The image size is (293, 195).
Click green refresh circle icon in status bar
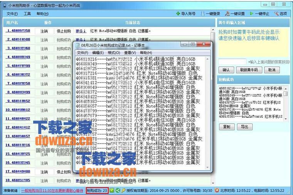pos(118,190)
